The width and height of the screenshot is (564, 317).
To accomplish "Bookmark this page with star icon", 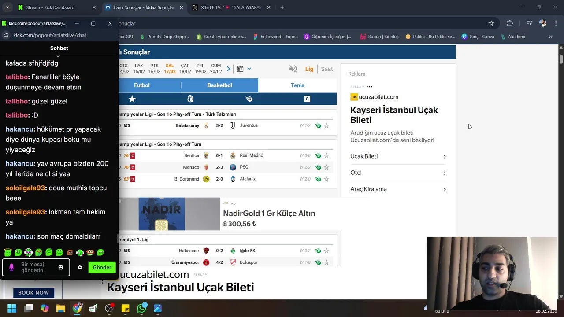I will click(x=491, y=23).
